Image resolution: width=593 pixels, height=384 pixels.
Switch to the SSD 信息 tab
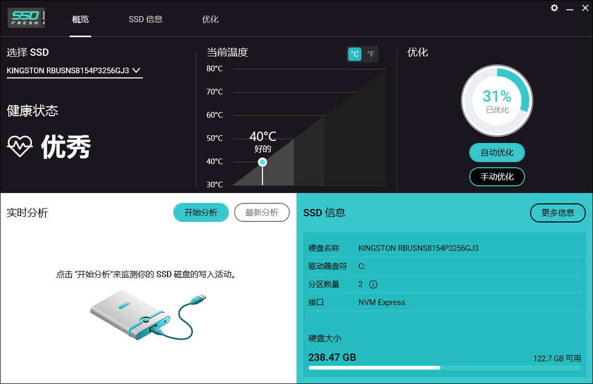pos(145,19)
